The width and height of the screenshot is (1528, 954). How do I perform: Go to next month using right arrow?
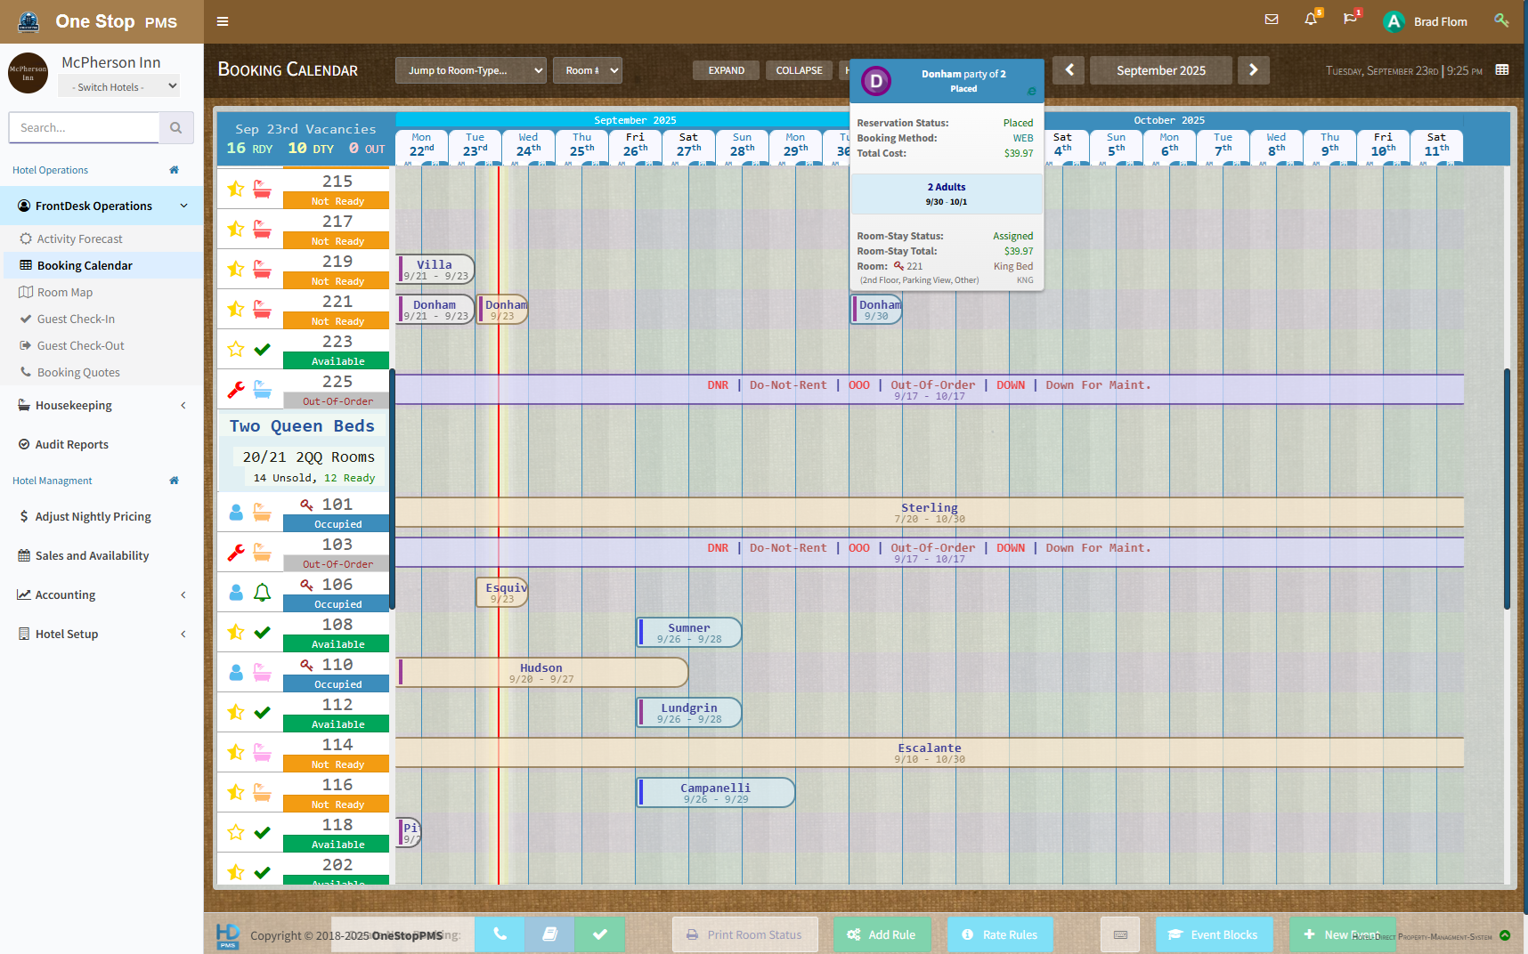1253,70
